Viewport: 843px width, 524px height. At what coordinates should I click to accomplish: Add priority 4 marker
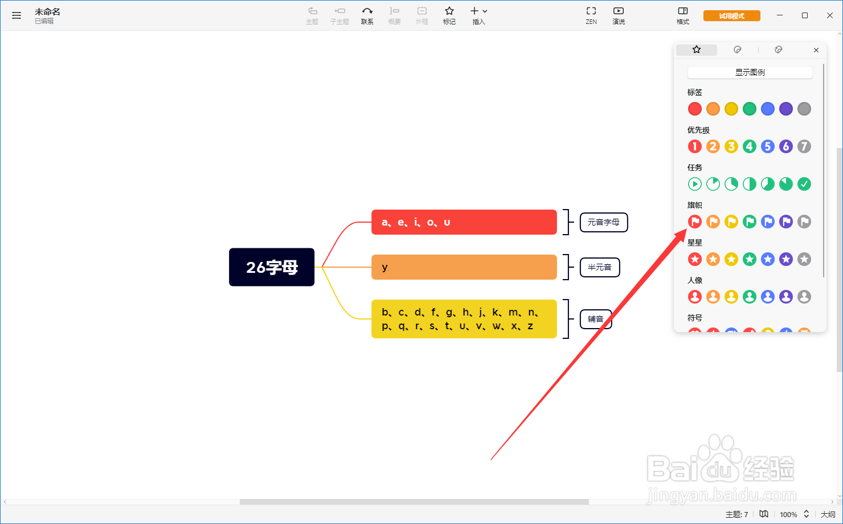click(x=750, y=146)
